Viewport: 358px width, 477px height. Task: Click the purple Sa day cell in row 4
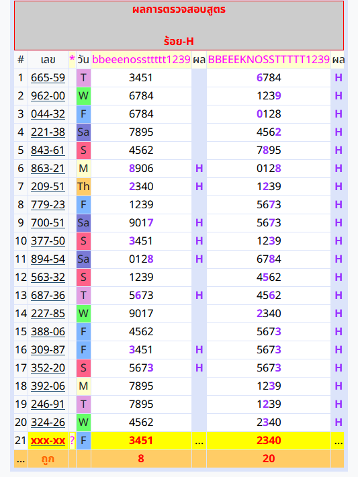(x=83, y=132)
